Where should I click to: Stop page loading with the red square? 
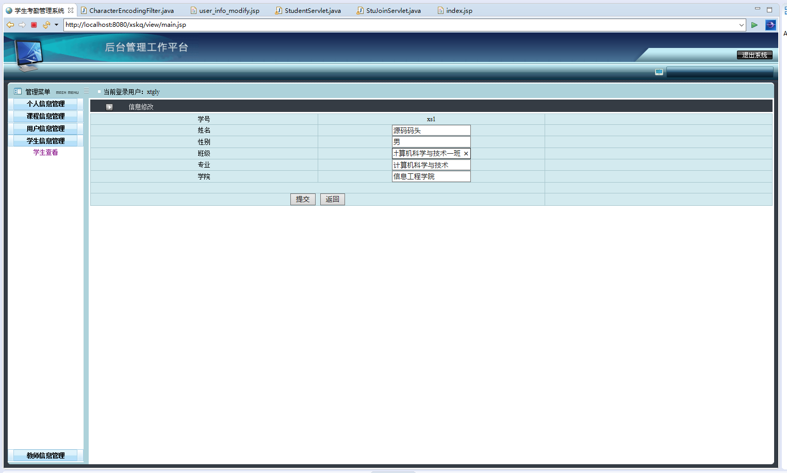click(34, 25)
